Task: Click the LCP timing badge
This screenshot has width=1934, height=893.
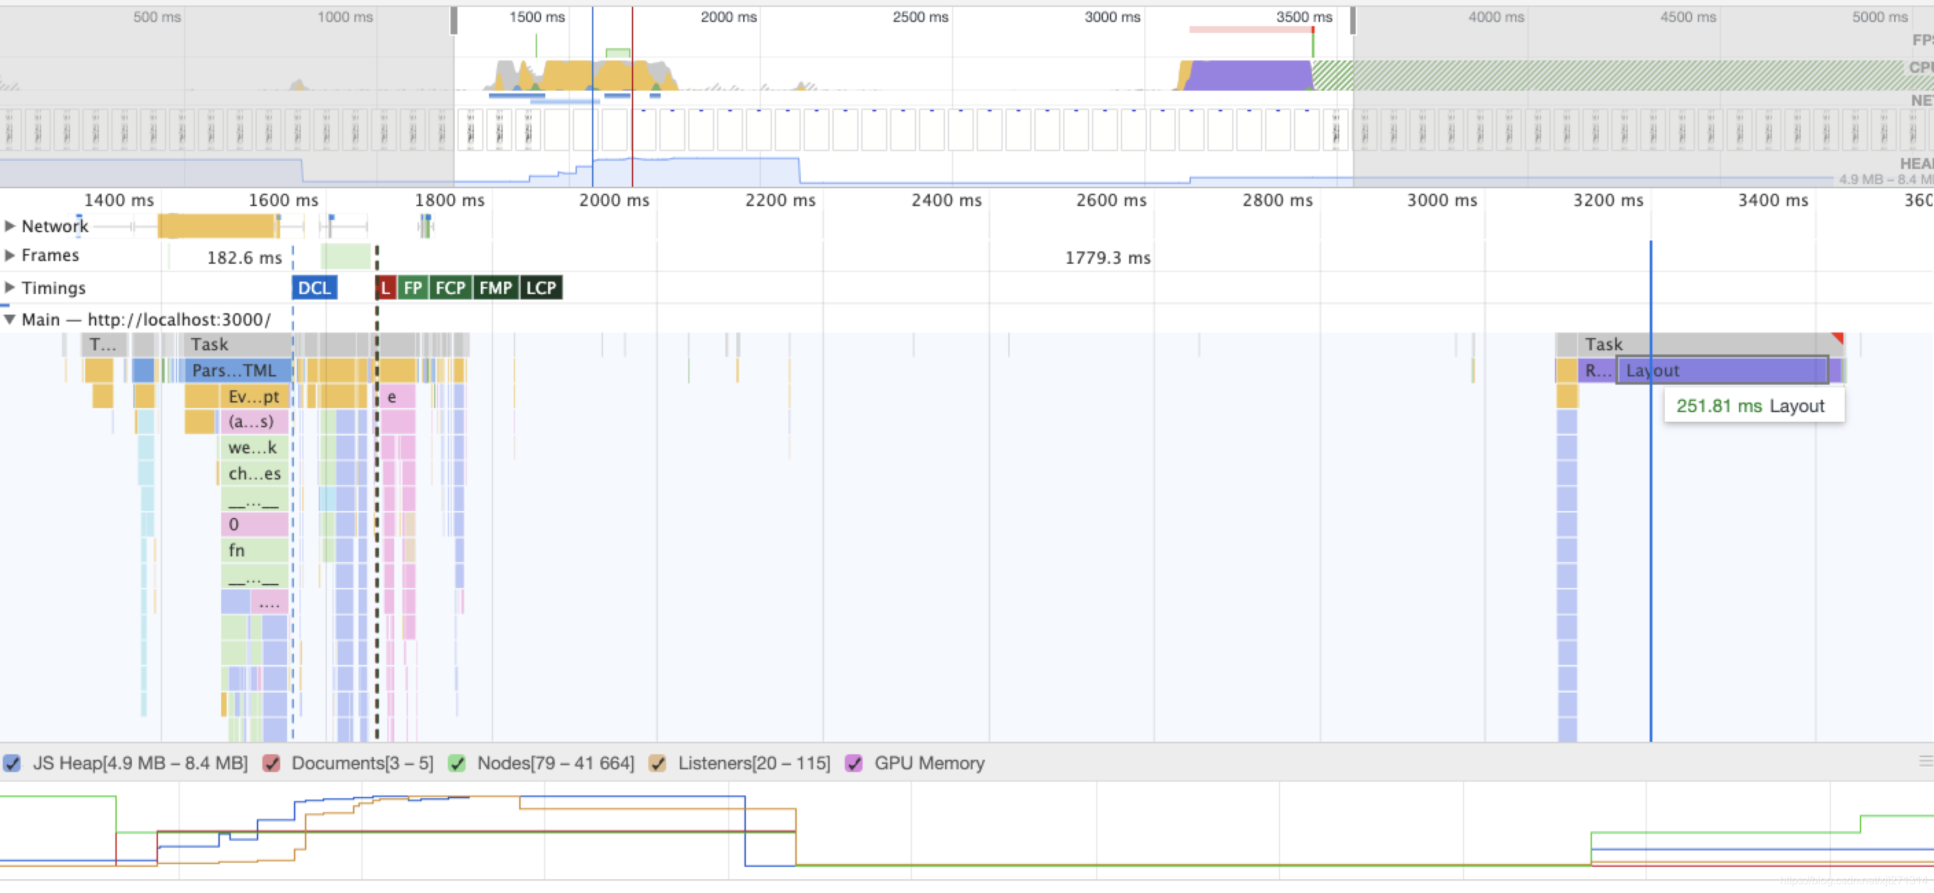Action: 541,288
